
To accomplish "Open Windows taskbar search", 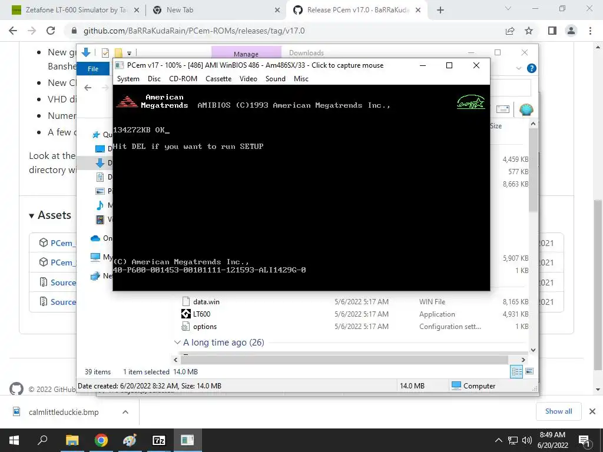I will point(42,440).
